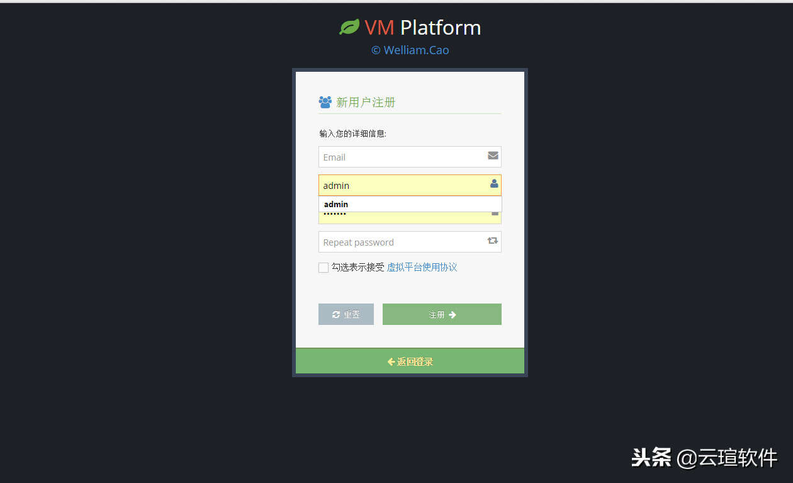This screenshot has width=793, height=483.
Task: Click the green leaf logo icon
Action: (349, 27)
